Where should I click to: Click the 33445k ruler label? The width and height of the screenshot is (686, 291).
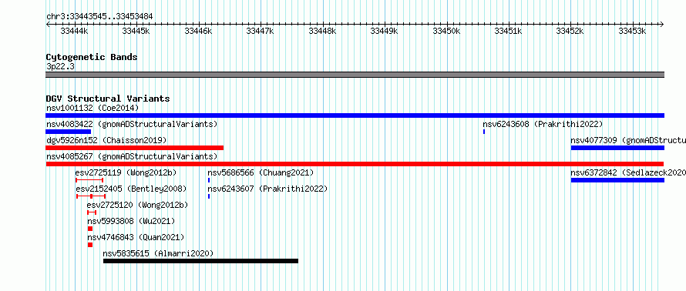tap(136, 31)
